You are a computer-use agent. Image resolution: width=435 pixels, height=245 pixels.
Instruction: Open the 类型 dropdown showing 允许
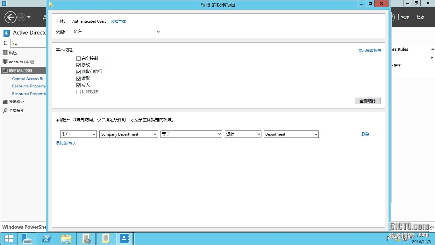pos(116,31)
